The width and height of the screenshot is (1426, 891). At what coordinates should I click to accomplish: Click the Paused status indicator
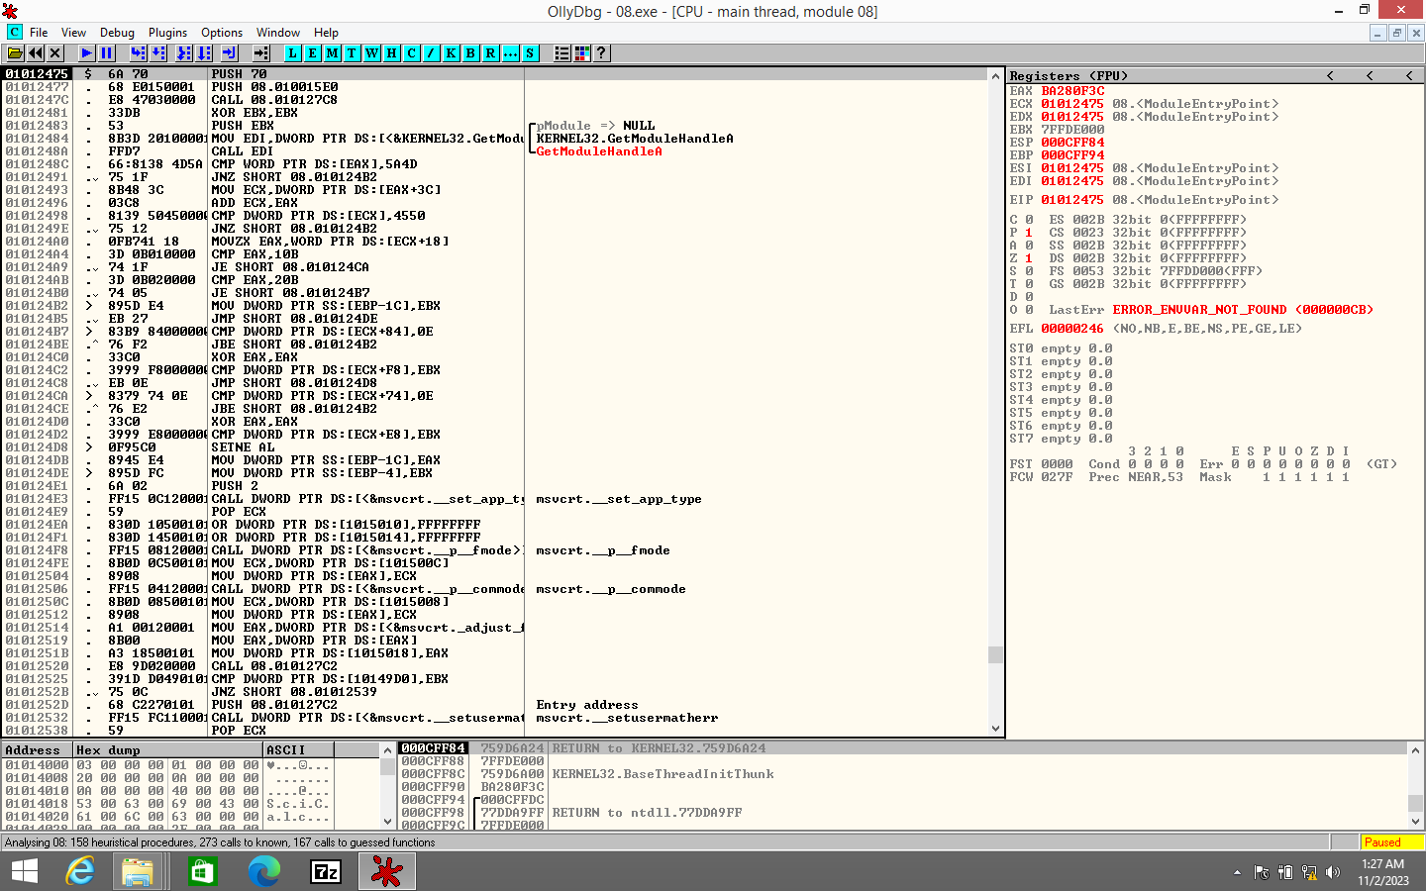pyautogui.click(x=1391, y=842)
